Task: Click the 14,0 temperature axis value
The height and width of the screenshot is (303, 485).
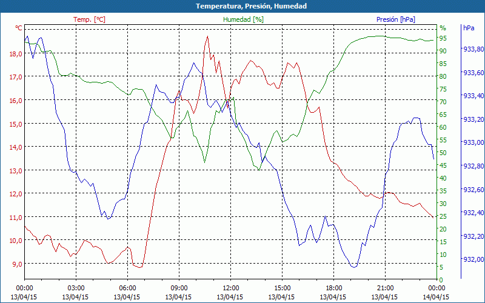Action: pos(16,147)
